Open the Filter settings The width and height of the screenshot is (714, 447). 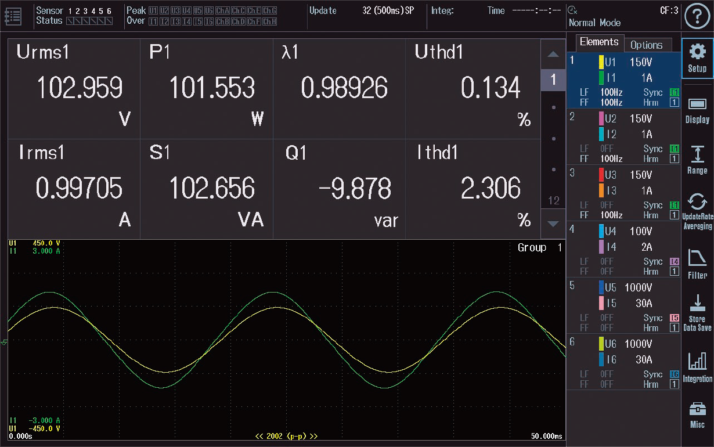(x=697, y=262)
